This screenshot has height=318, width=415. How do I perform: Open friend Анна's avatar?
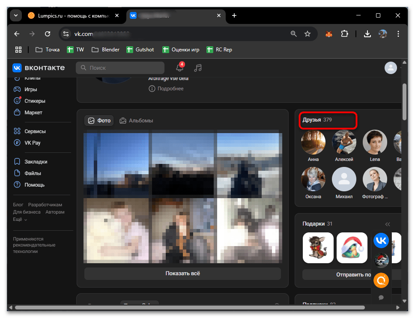(x=313, y=142)
